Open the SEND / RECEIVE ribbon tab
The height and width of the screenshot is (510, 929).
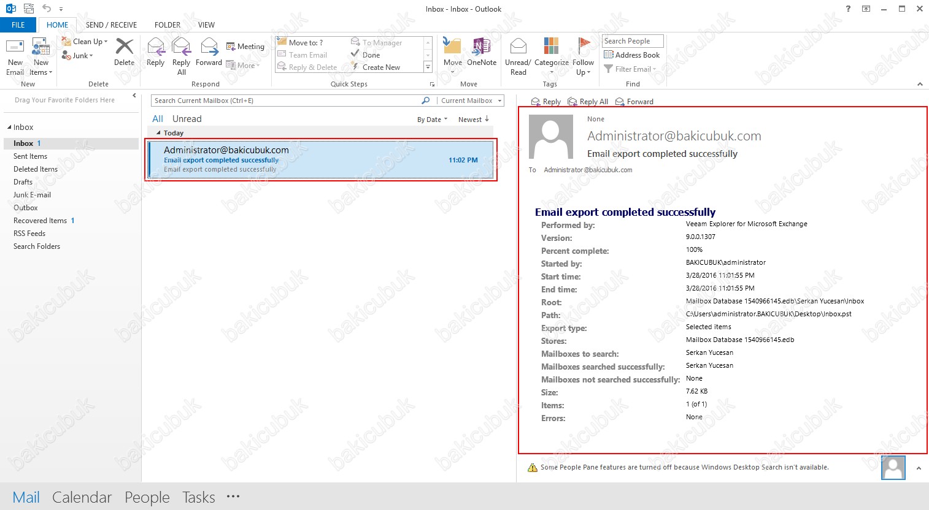pos(111,25)
